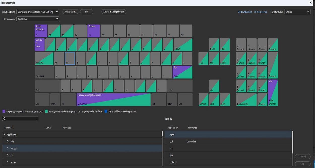
Task: Expand the Vis command group
Action: tap(8, 155)
